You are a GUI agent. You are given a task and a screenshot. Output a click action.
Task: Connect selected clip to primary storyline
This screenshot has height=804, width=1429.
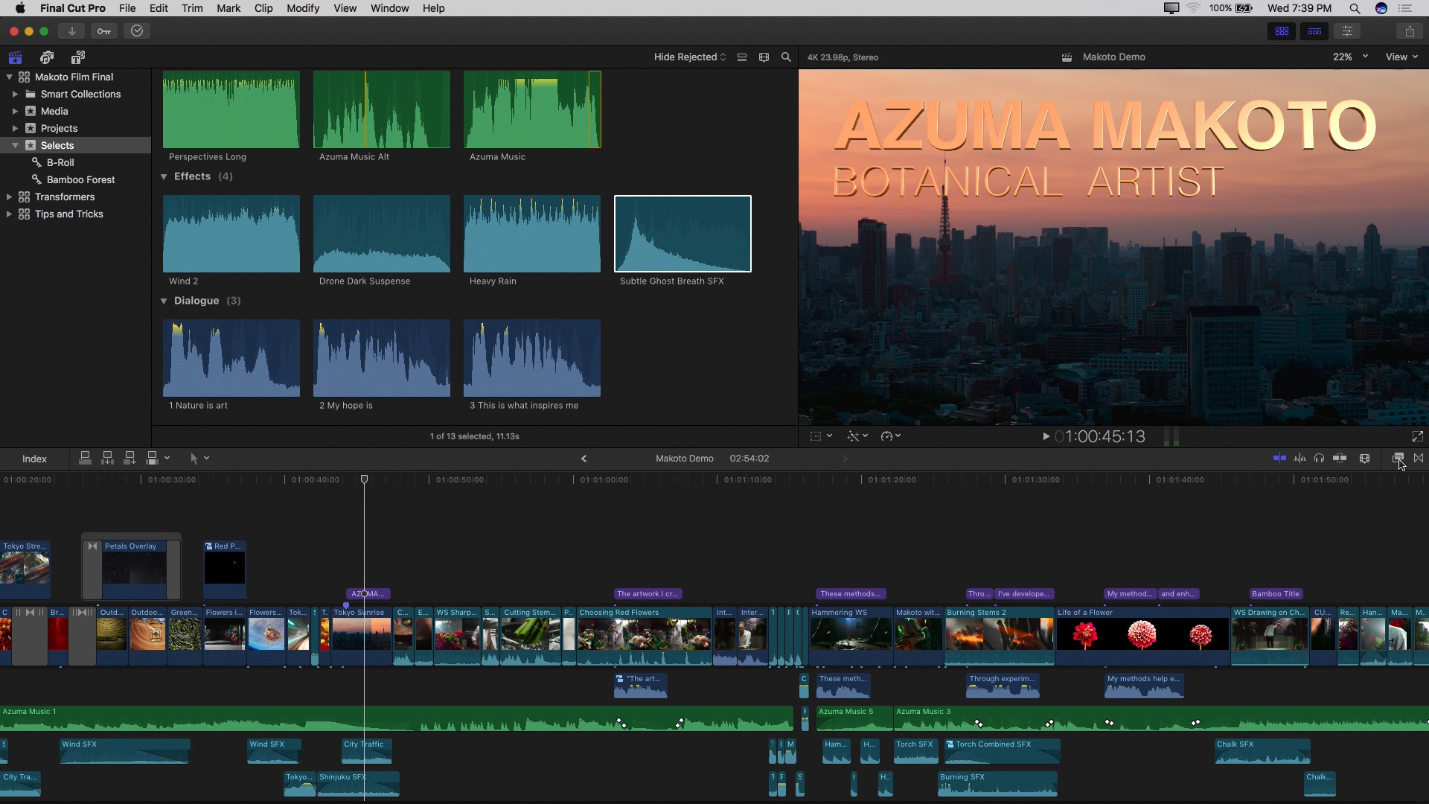tap(86, 459)
